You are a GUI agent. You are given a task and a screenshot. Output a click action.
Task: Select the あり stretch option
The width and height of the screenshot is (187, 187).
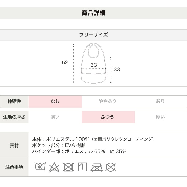[x=160, y=101]
